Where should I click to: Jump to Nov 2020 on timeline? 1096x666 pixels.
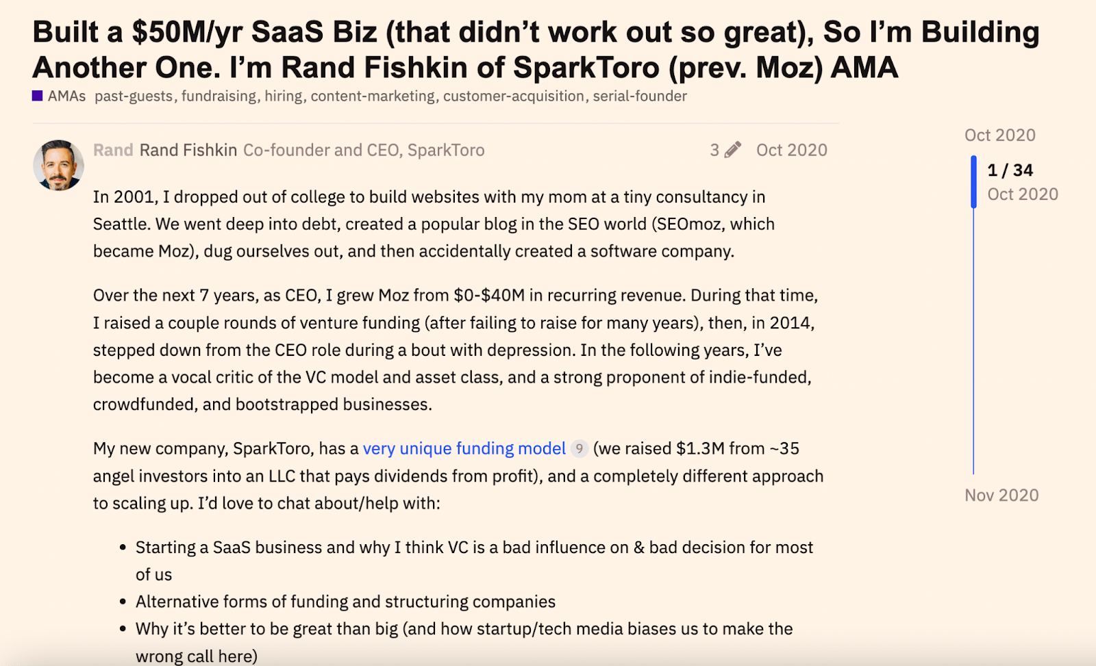(x=1001, y=496)
